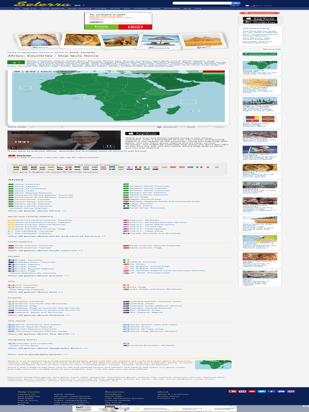The width and height of the screenshot is (309, 412).
Task: Toggle the Sound On checkbox
Action: tap(159, 127)
